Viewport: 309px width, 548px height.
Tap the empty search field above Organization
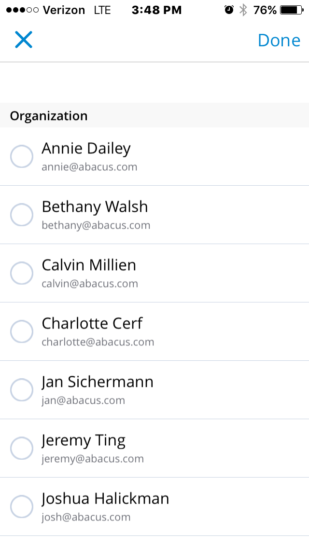click(x=154, y=82)
